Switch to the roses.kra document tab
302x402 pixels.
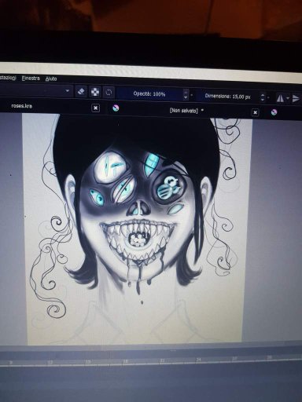(x=22, y=106)
